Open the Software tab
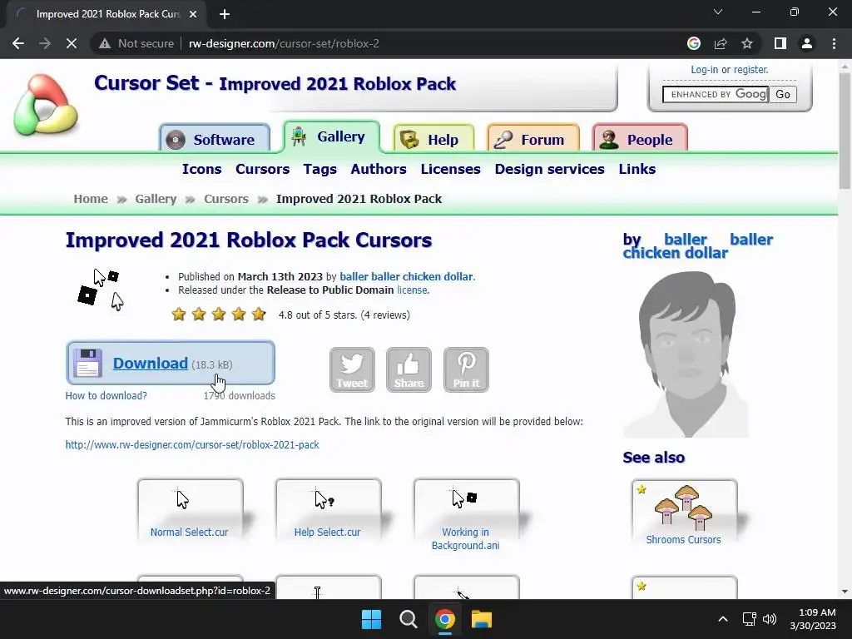 (x=215, y=139)
